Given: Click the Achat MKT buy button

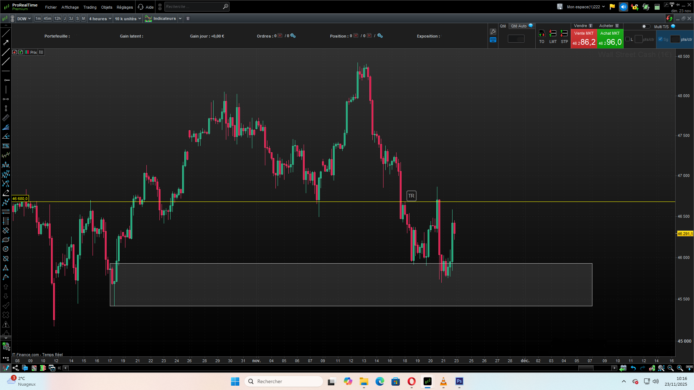Looking at the screenshot, I should pos(610,39).
